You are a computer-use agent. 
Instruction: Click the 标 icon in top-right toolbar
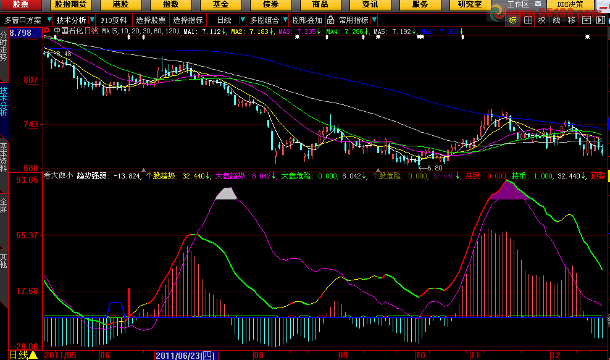point(512,20)
